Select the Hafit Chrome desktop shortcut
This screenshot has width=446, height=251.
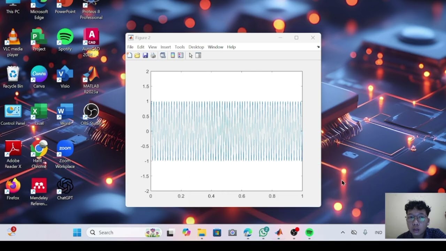click(x=39, y=154)
